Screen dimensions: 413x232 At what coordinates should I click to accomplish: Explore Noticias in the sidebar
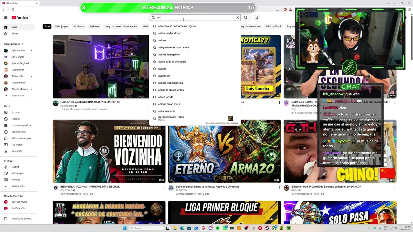(x=18, y=180)
